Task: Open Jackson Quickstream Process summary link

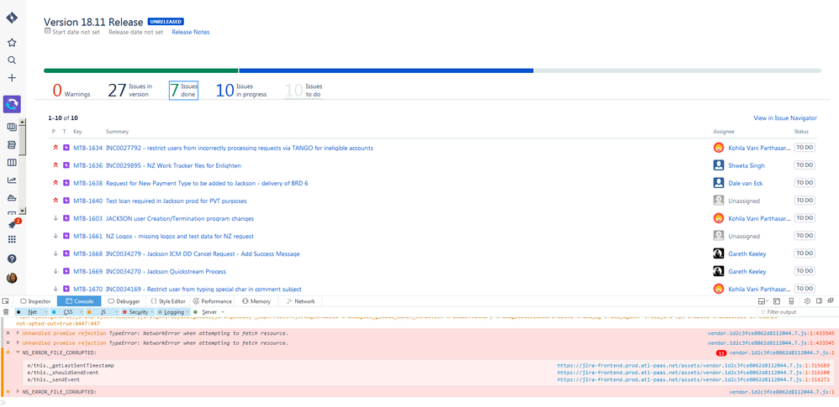Action: click(x=166, y=271)
